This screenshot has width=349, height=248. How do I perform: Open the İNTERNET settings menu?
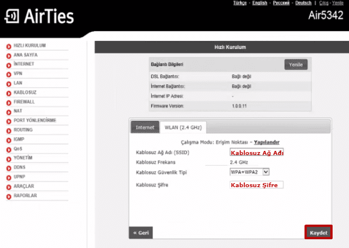(24, 64)
